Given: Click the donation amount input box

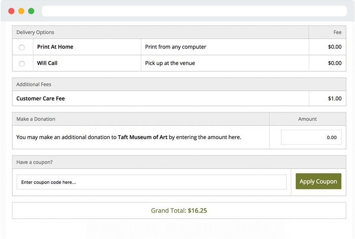Looking at the screenshot, I should click(311, 137).
